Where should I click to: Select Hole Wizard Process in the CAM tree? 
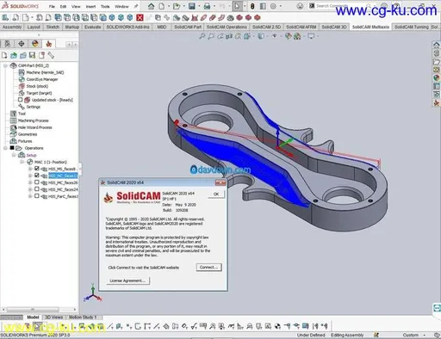[x=34, y=127]
